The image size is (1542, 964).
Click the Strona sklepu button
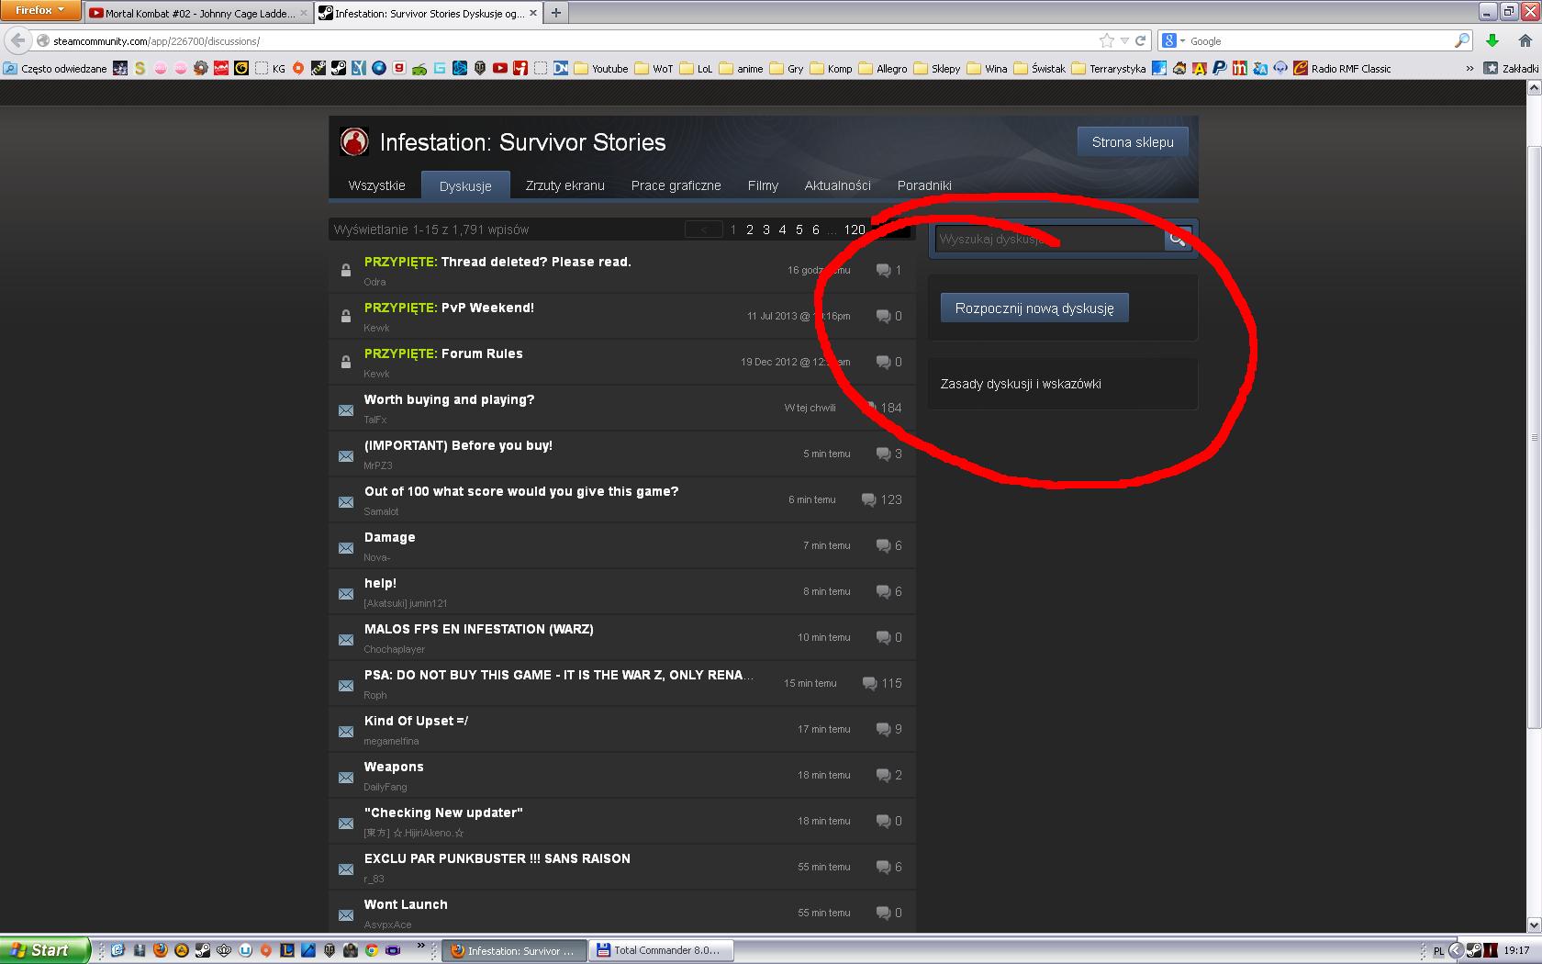(1133, 142)
